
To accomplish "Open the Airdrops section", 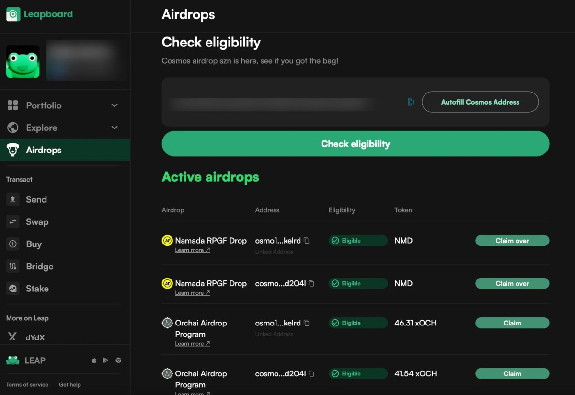I will 44,150.
